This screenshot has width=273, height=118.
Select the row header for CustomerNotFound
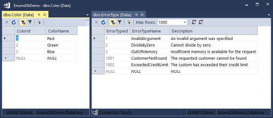pyautogui.click(x=98, y=58)
